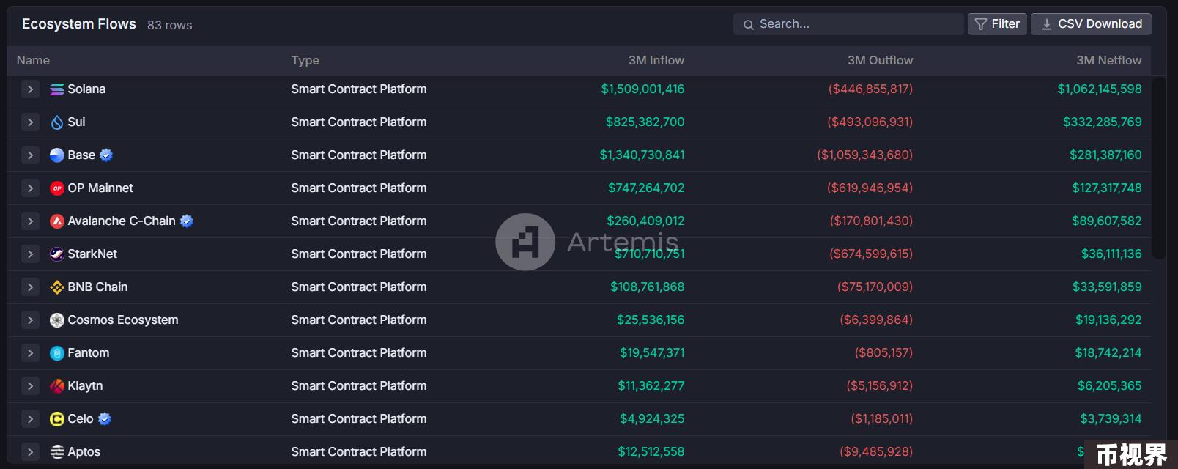Select OP Mainnet inflow $747,264,702
Viewport: 1178px width, 469px height.
[x=646, y=188]
